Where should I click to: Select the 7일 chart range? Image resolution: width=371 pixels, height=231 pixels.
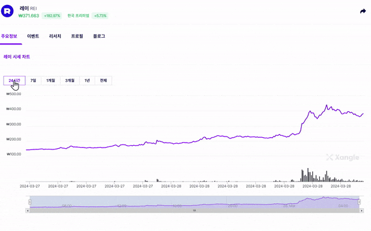click(x=33, y=81)
